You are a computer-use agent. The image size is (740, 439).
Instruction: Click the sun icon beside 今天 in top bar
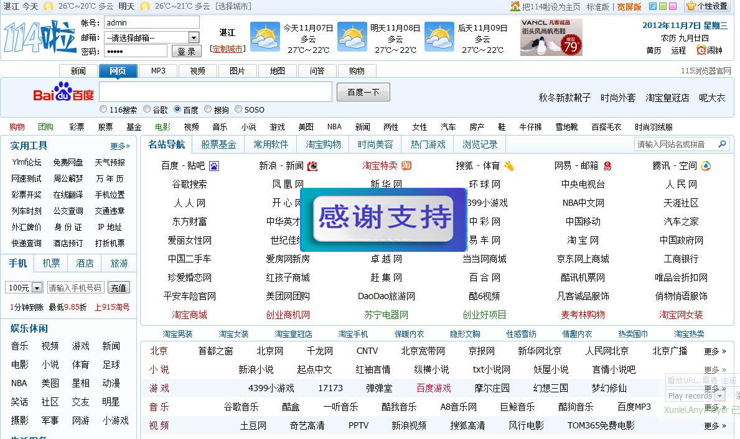[x=48, y=6]
